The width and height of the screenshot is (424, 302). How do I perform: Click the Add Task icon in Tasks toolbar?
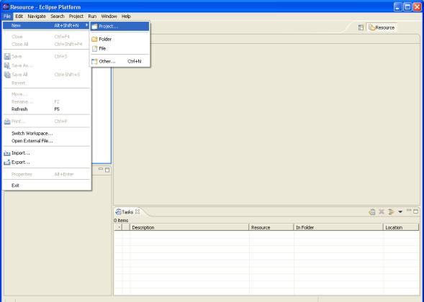click(x=372, y=212)
